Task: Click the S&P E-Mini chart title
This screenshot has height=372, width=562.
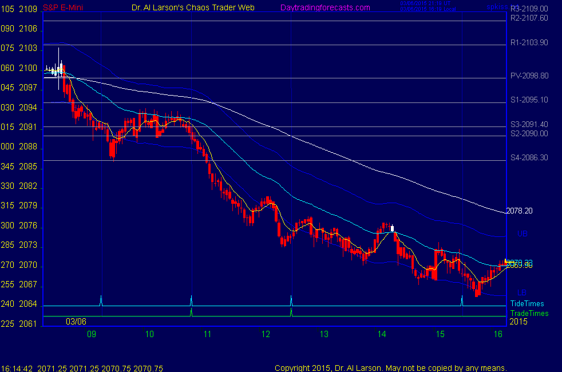Action: pos(63,7)
